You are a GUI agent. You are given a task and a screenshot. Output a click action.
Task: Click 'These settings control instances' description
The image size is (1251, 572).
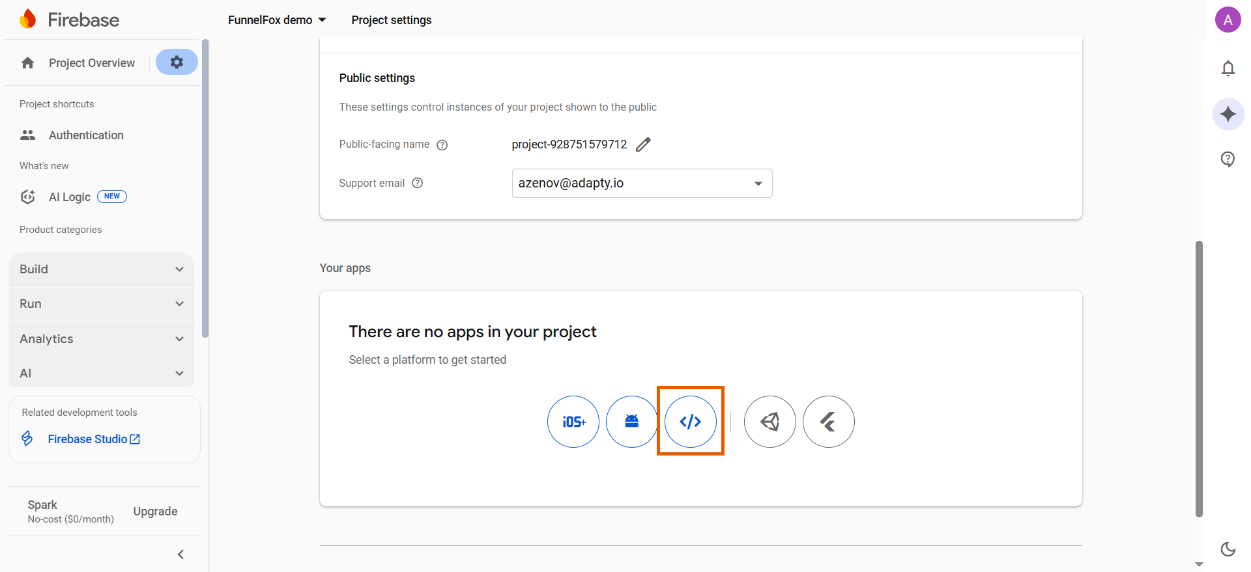coord(498,107)
